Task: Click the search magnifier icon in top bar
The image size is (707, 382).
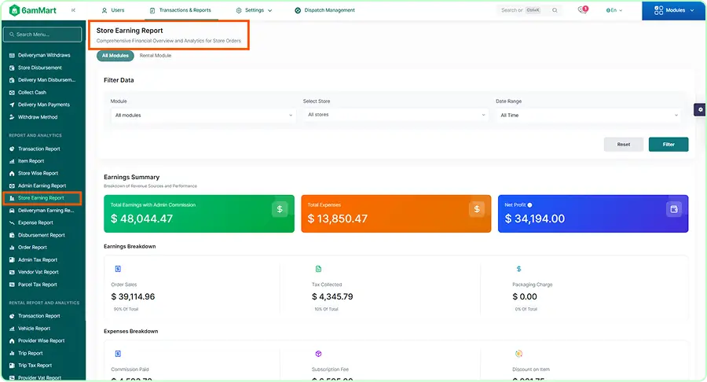Action: (x=555, y=10)
